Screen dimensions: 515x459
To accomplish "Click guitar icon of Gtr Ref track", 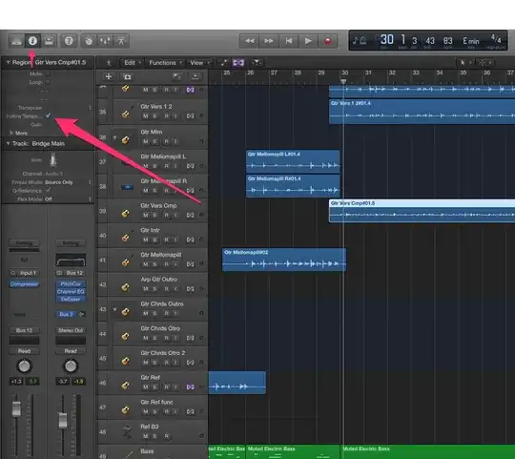I will [125, 386].
